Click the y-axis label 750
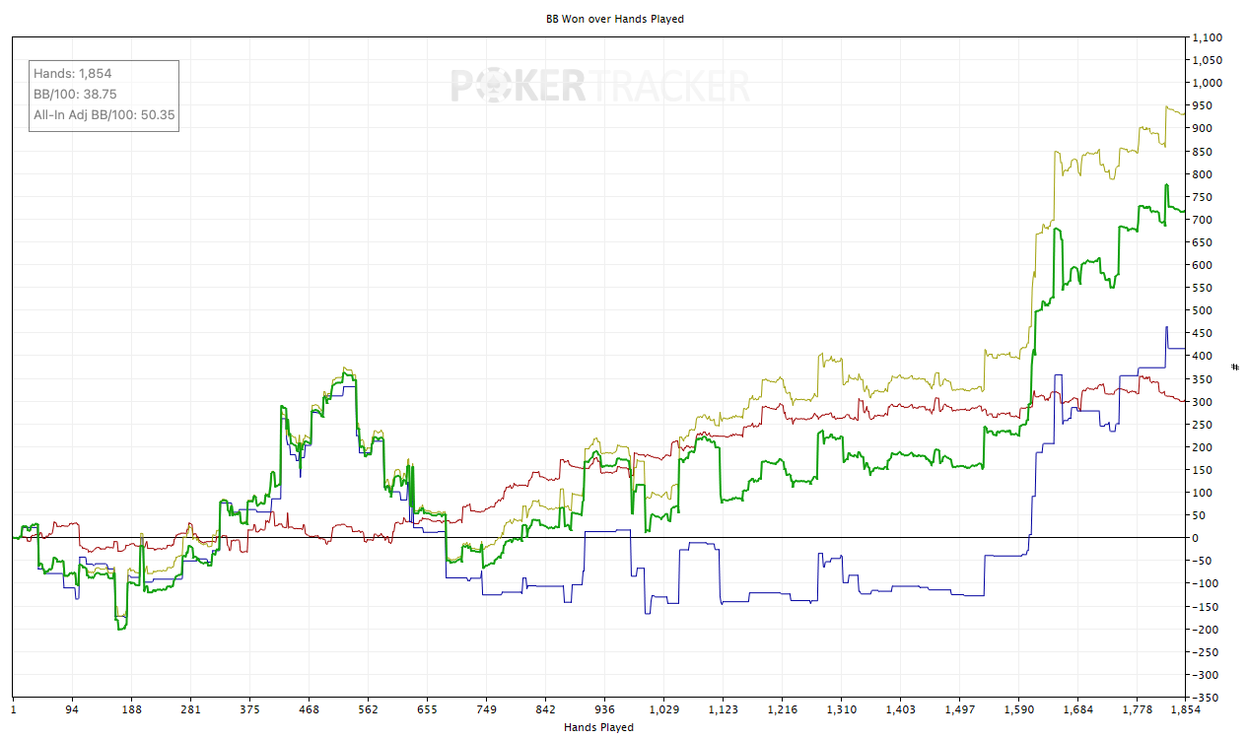1247x738 pixels. 1202,196
